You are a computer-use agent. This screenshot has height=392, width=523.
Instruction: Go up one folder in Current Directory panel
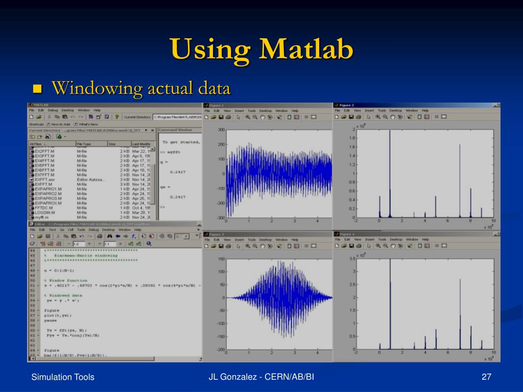pyautogui.click(x=32, y=137)
